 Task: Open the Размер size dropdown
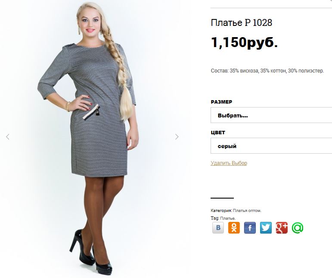click(271, 115)
